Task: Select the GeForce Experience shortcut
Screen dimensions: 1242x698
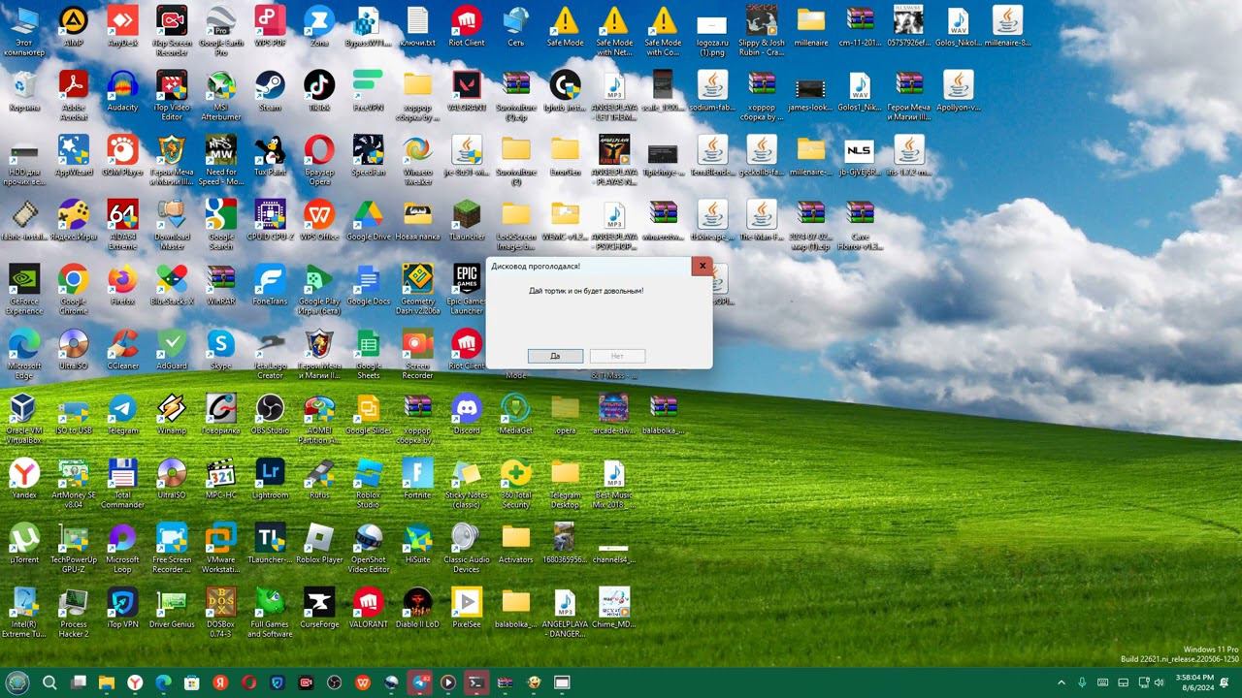Action: (x=24, y=290)
